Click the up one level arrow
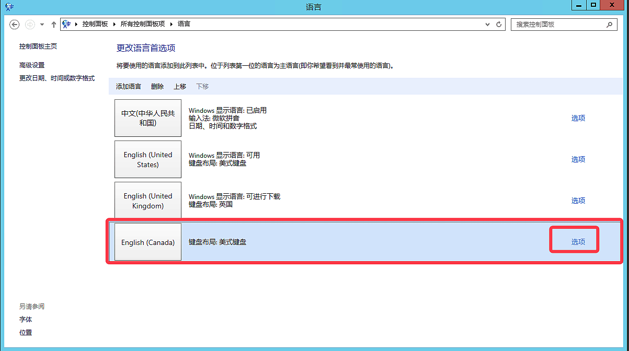Image resolution: width=629 pixels, height=351 pixels. click(x=53, y=25)
